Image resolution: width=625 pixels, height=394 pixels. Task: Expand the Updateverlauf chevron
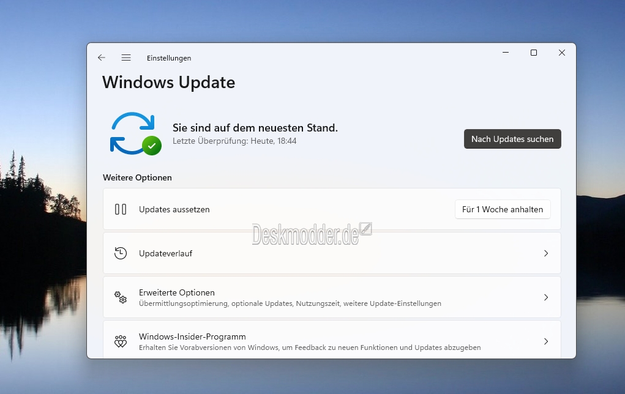(x=546, y=253)
